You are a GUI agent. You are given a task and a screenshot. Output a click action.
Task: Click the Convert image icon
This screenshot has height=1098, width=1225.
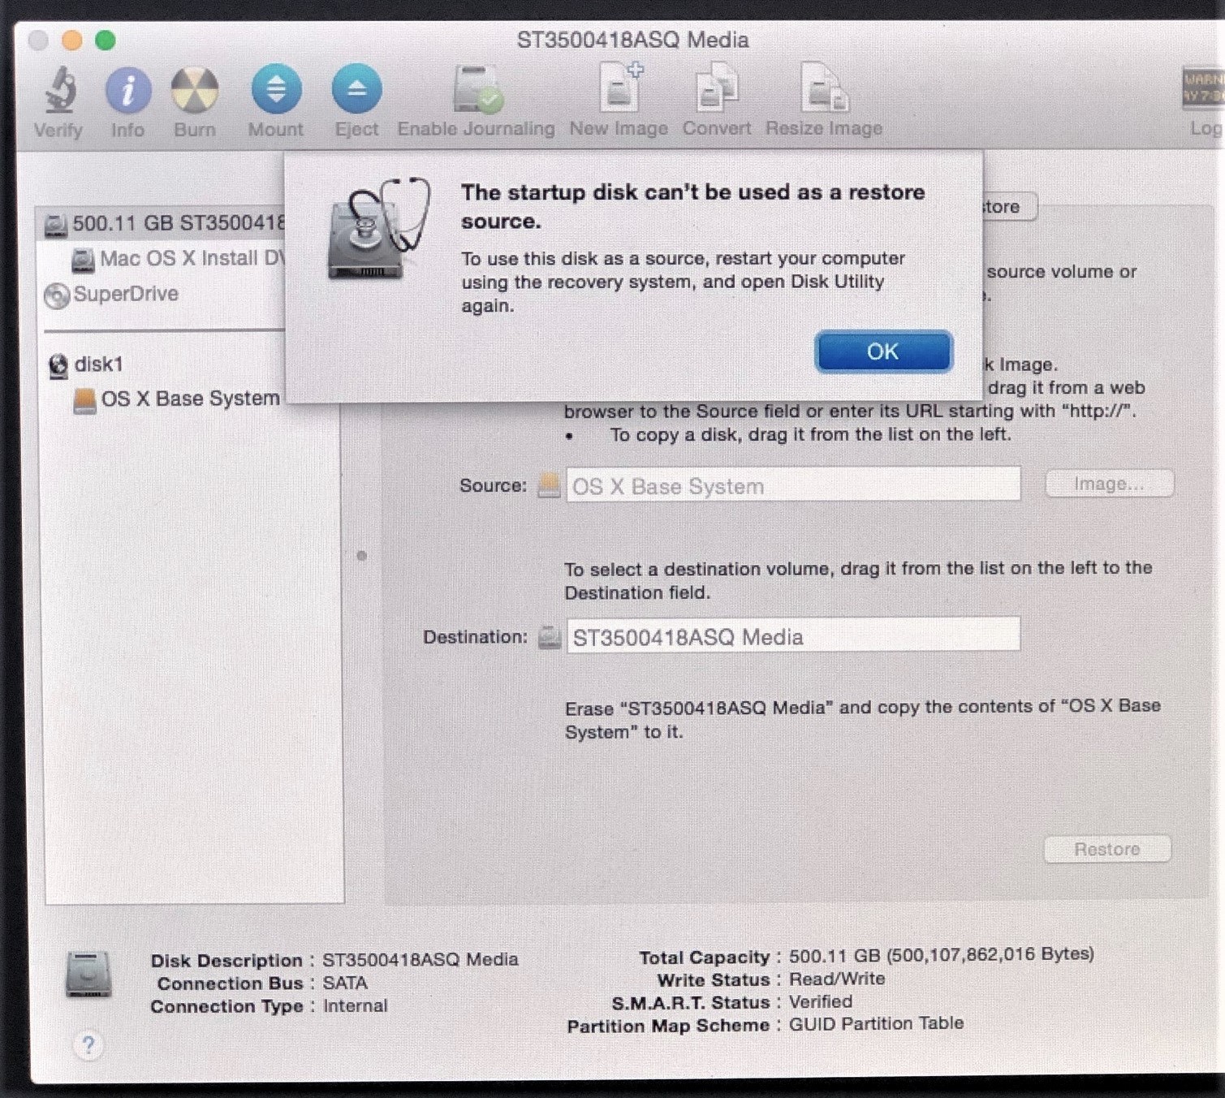tap(717, 88)
